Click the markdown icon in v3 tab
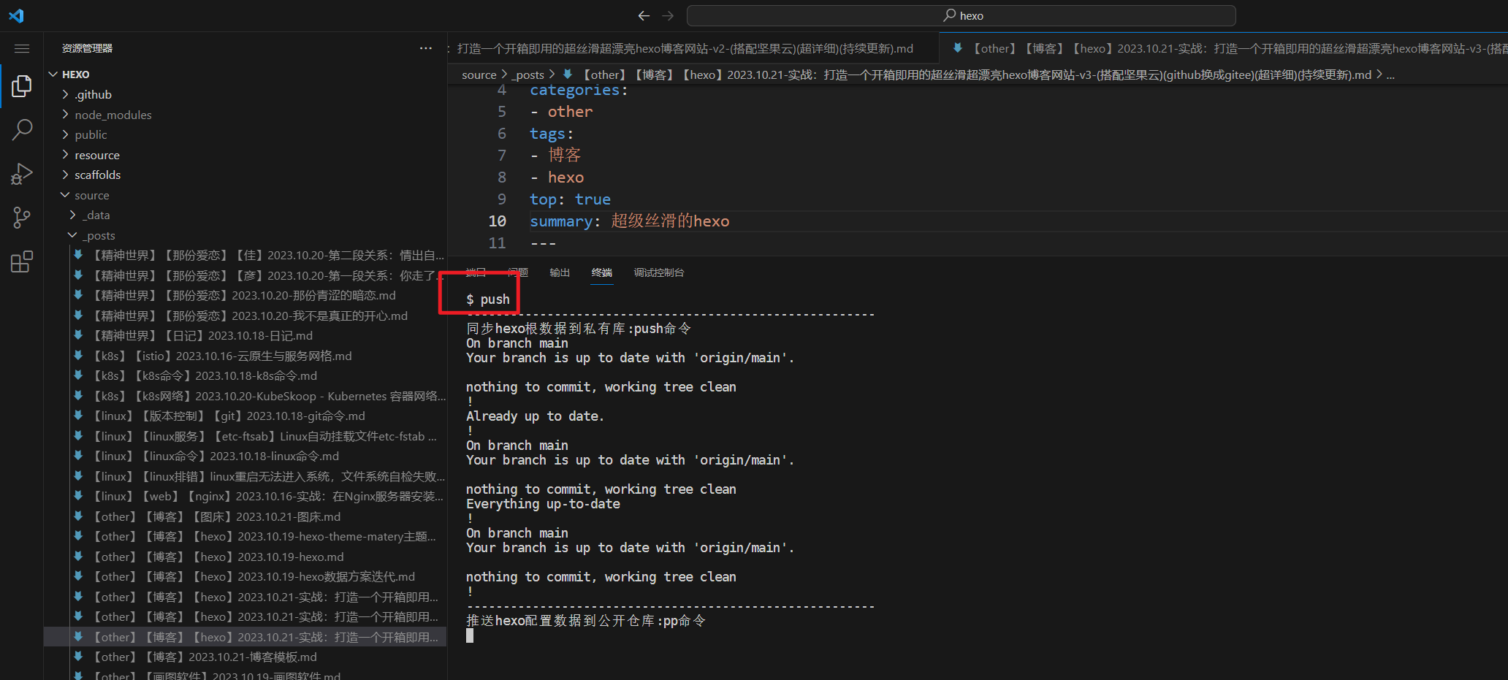1508x680 pixels. 957,48
